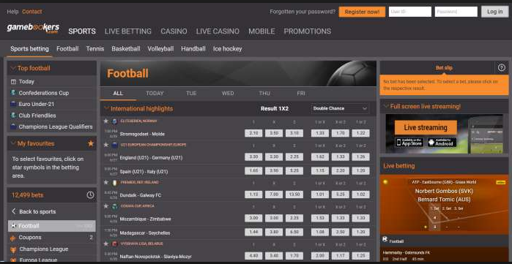Click the My favourites star icon
The width and height of the screenshot is (512, 264).
pyautogui.click(x=91, y=143)
